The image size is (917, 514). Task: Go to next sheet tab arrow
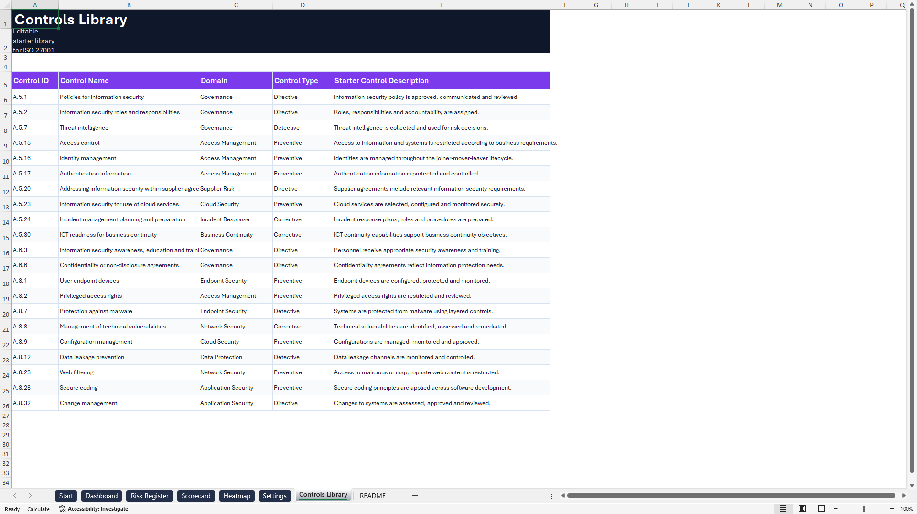click(x=30, y=496)
